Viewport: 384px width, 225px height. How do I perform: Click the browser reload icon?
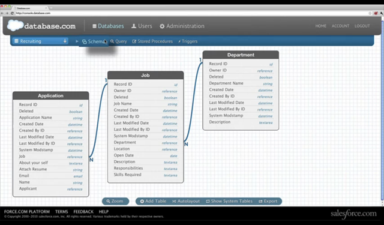pyautogui.click(x=12, y=13)
